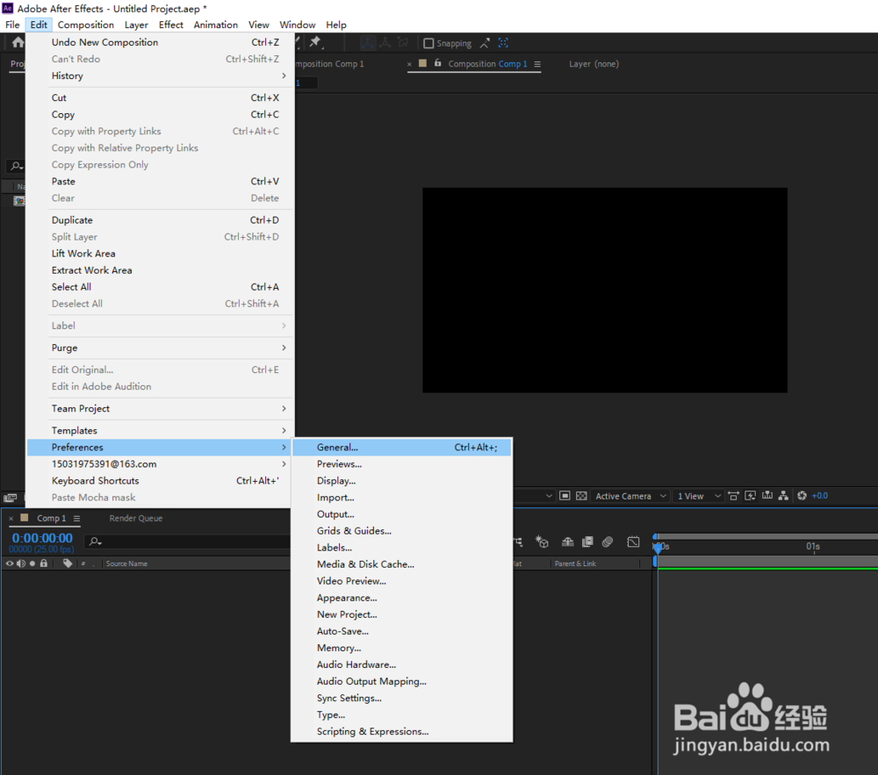Image resolution: width=878 pixels, height=775 pixels.
Task: Enable the Snapping checkbox
Action: 428,43
